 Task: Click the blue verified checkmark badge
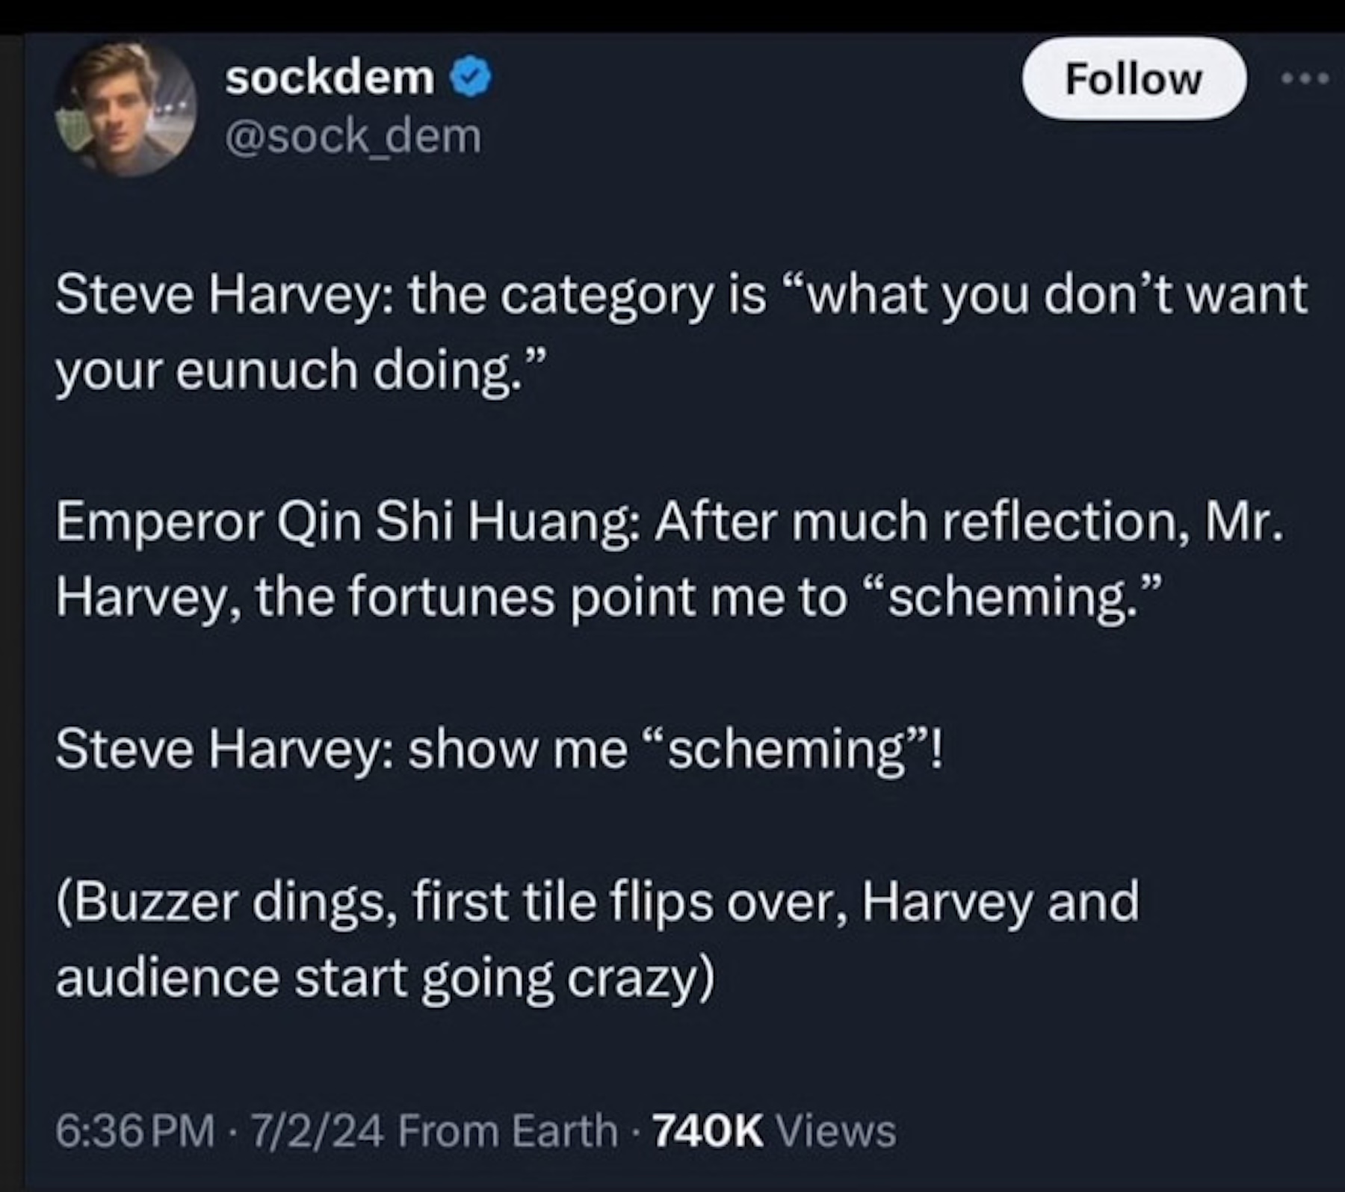pos(471,78)
